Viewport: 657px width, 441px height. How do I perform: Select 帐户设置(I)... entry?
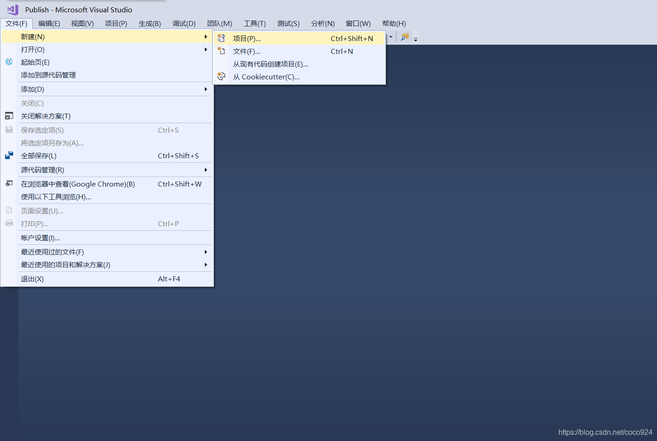107,238
